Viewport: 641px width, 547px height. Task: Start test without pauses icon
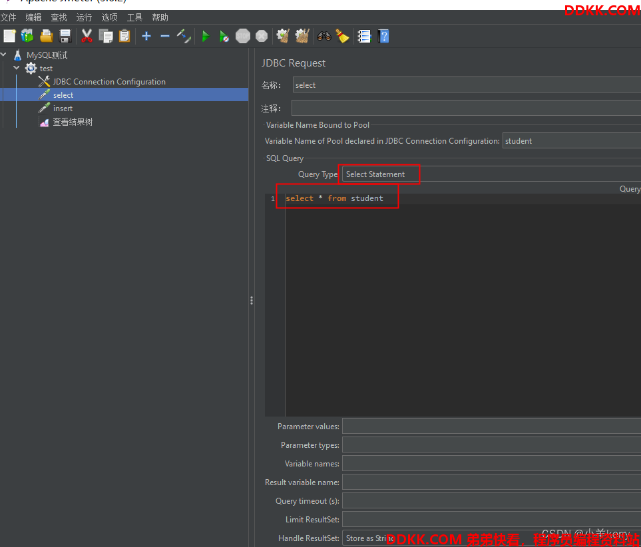click(x=224, y=36)
